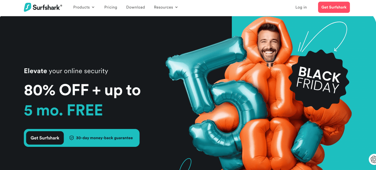Screen dimensions: 376x170
Task: Open the Products menu
Action: (84, 7)
